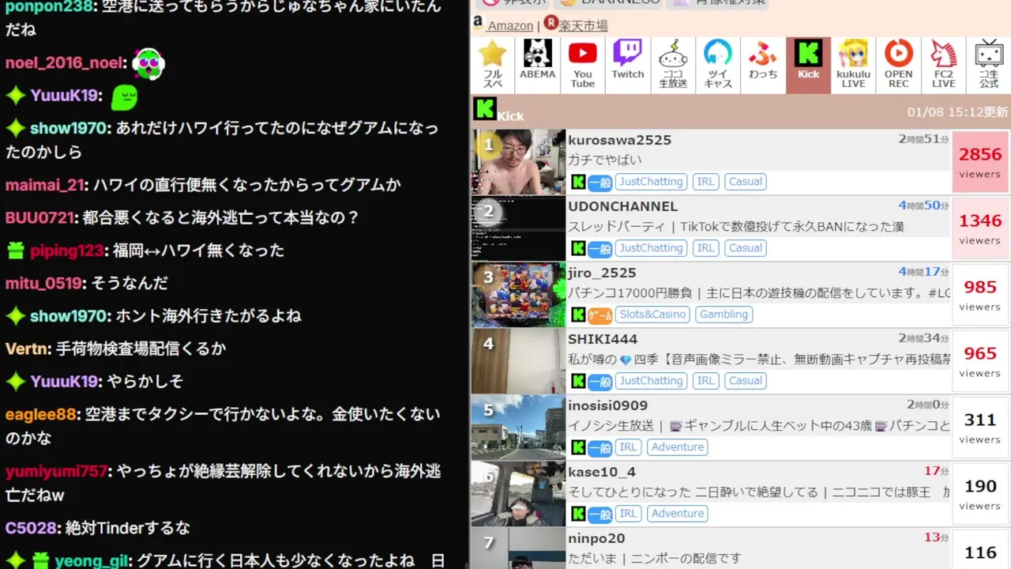The height and width of the screenshot is (569, 1011).
Task: Click chat username maimai_21
Action: click(x=44, y=185)
